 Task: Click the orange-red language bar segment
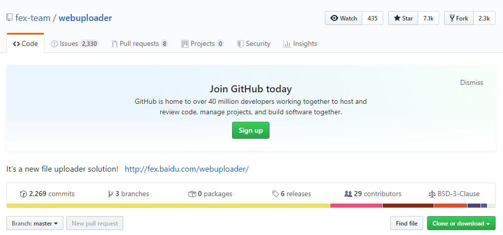pos(451,206)
